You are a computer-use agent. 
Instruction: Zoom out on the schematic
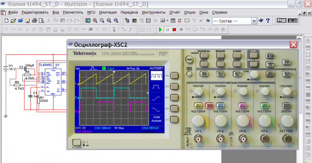pyautogui.click(x=102, y=21)
